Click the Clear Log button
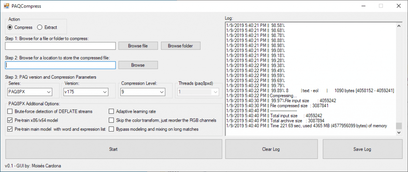Screen dimensions: 408x172 click(271, 149)
